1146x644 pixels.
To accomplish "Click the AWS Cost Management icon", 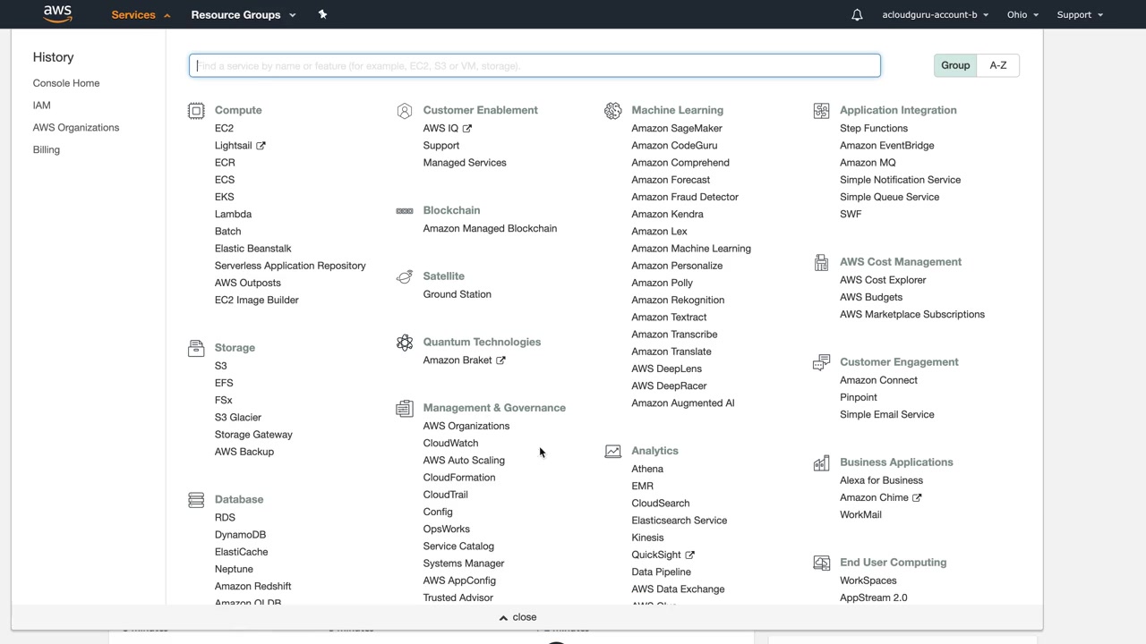I will 821,262.
